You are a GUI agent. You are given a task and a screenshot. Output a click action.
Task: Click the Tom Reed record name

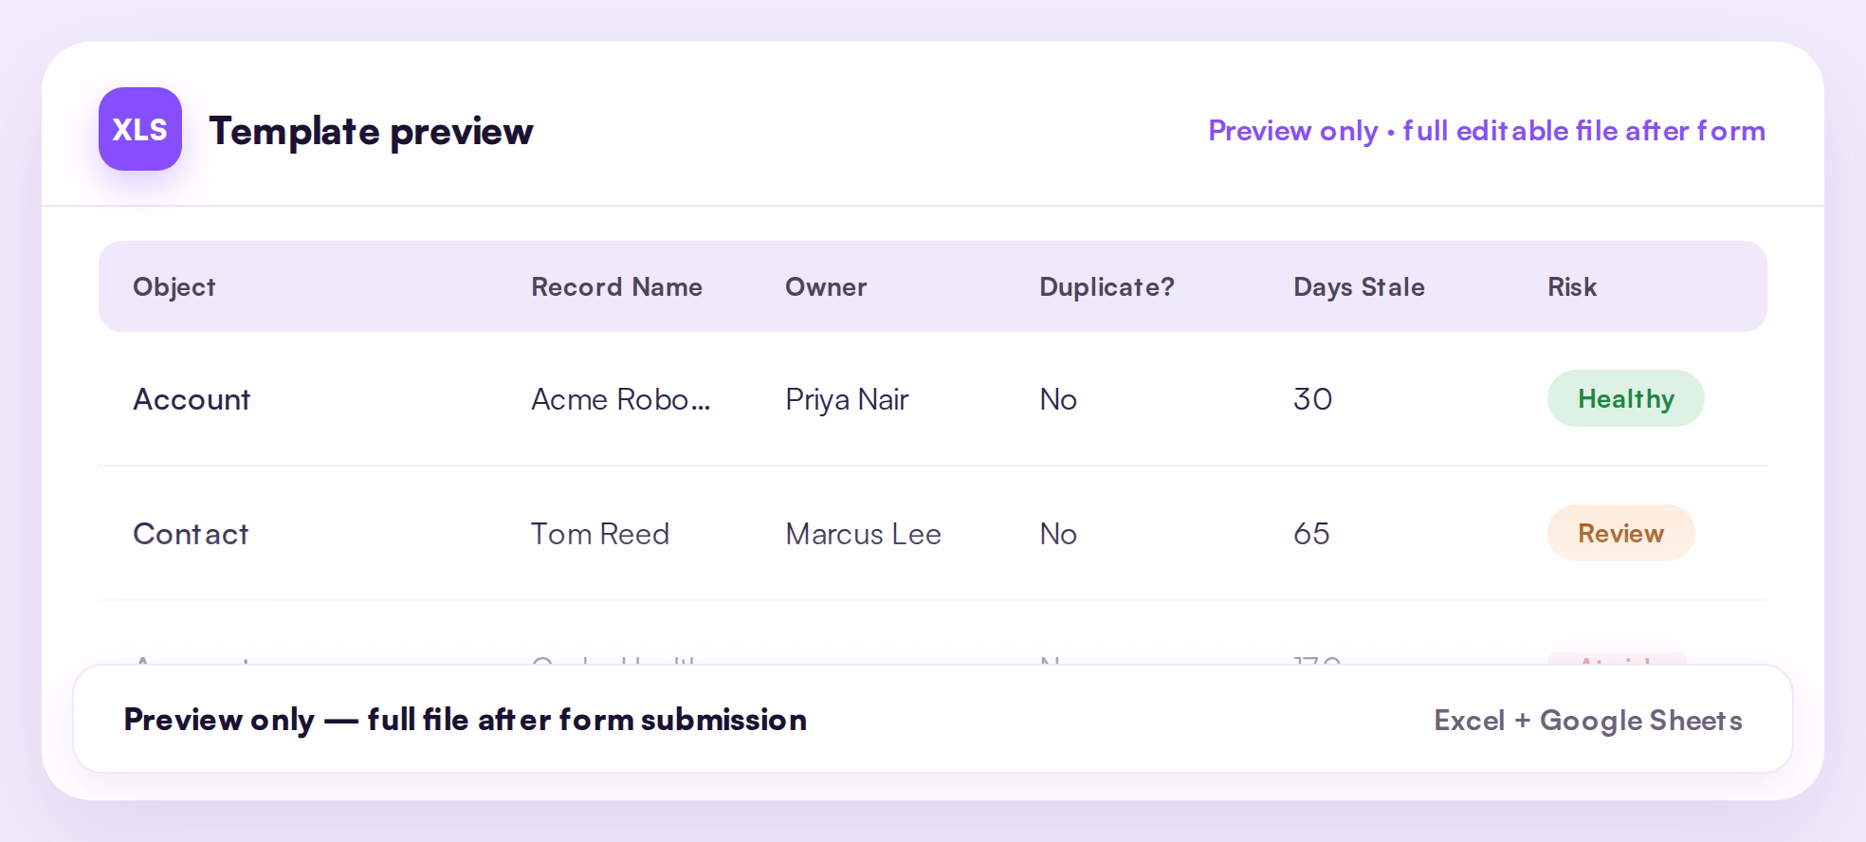click(x=600, y=533)
